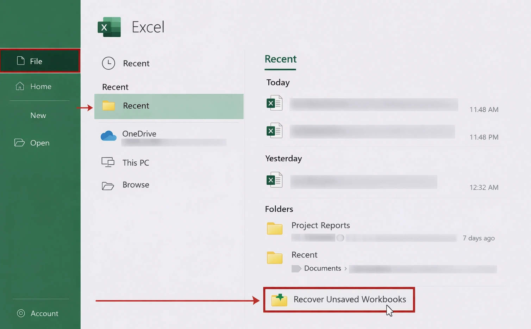531x329 pixels.
Task: Click the 11:48 AM timestamp
Action: pyautogui.click(x=484, y=110)
